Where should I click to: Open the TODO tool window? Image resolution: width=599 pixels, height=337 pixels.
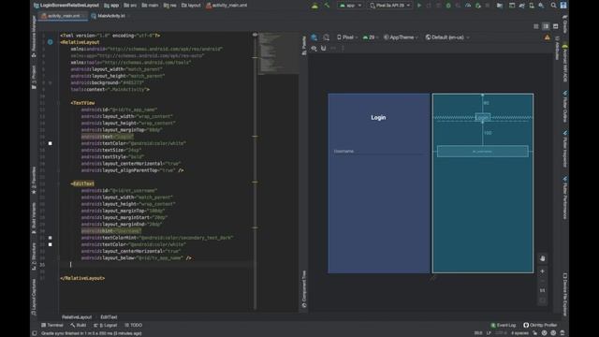(133, 325)
